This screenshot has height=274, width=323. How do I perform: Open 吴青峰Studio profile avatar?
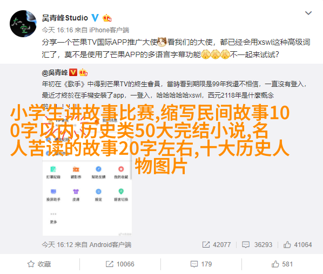[x=23, y=24]
